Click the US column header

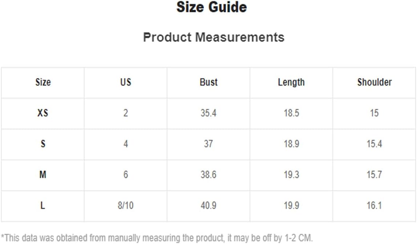tap(126, 82)
